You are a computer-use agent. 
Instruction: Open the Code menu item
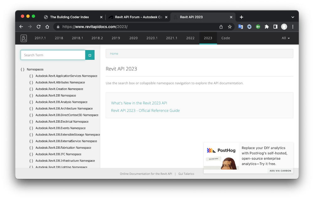pos(225,38)
